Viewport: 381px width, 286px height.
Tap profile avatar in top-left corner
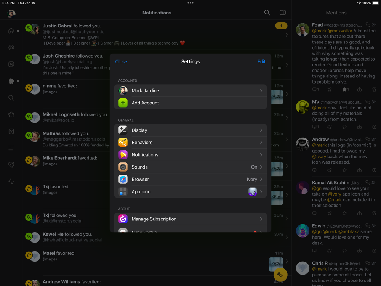click(x=11, y=14)
